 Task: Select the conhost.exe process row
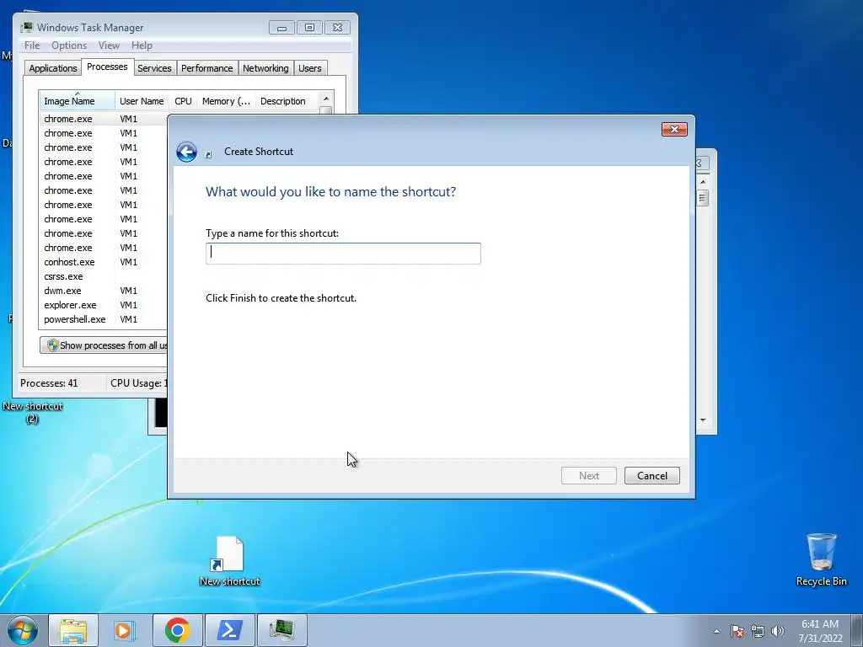point(104,262)
